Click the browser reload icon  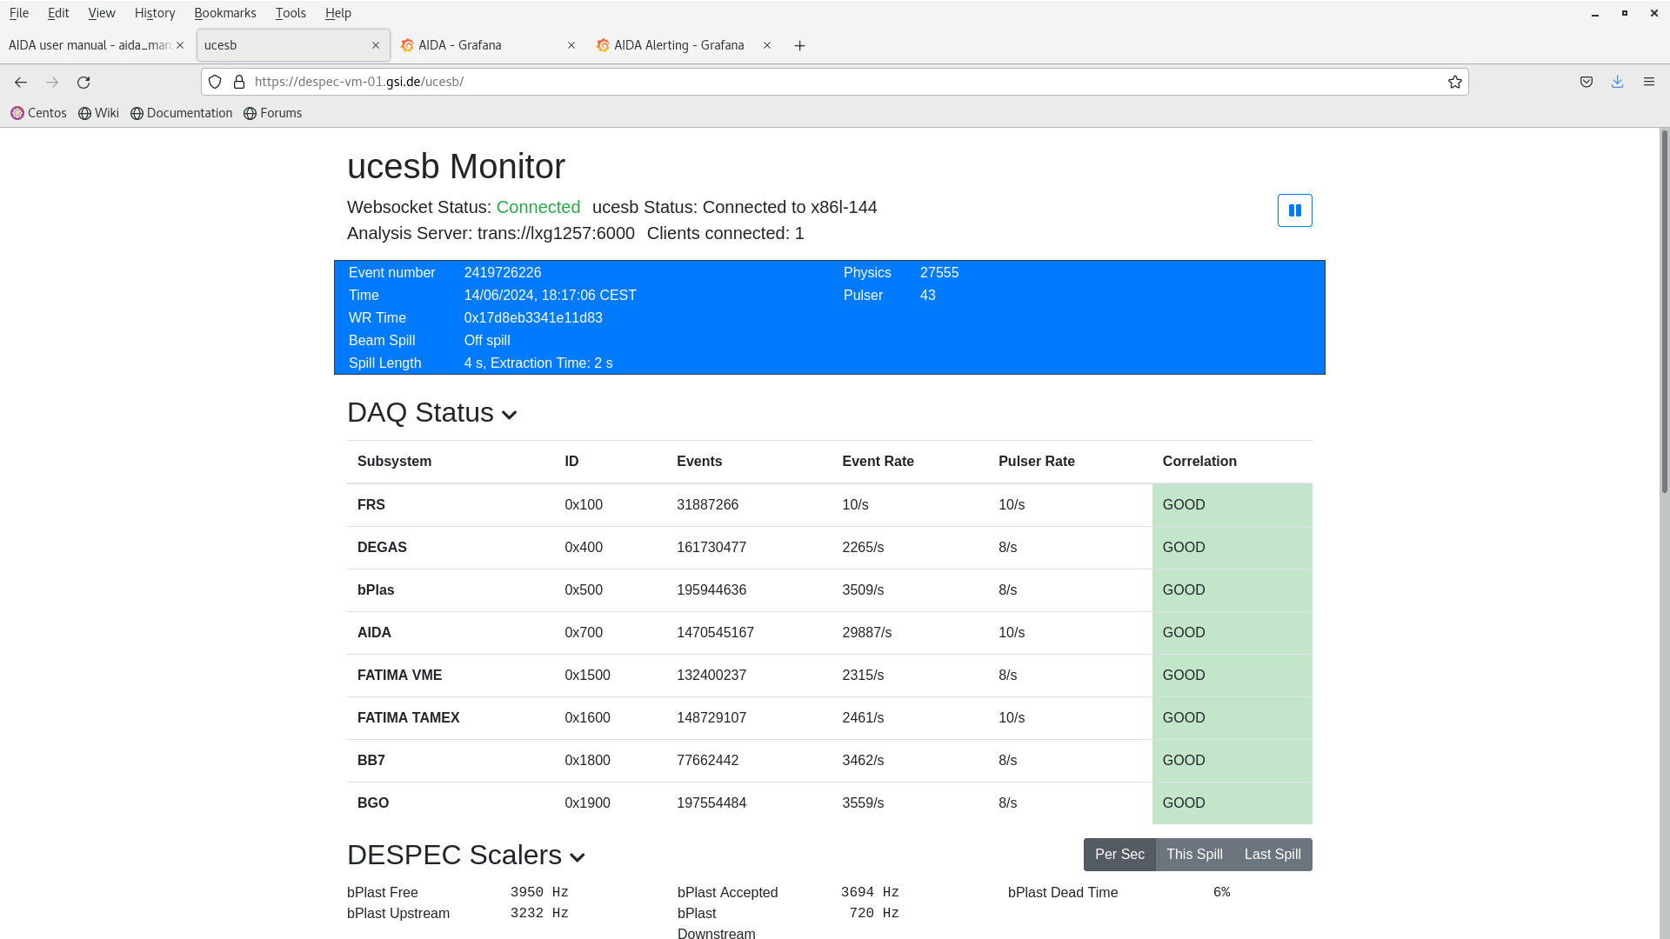[x=83, y=82]
